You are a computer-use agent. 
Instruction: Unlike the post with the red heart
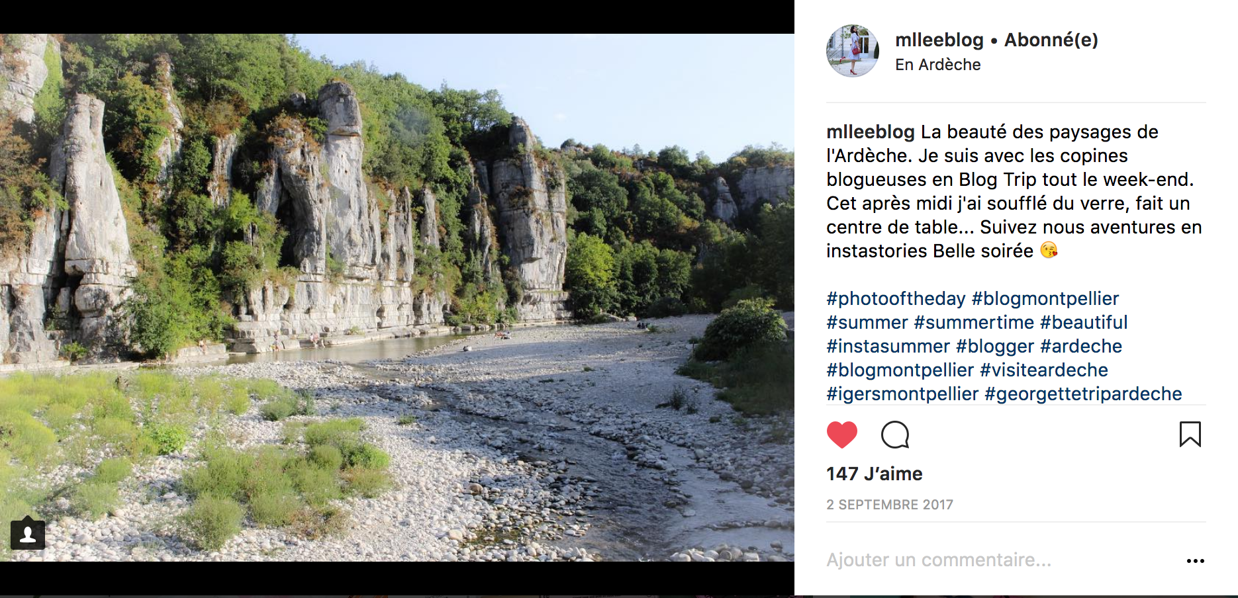click(x=841, y=435)
